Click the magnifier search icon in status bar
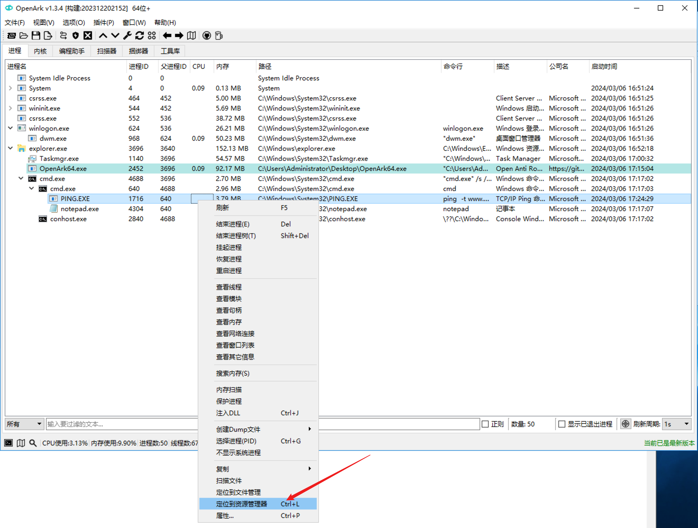 pyautogui.click(x=33, y=443)
